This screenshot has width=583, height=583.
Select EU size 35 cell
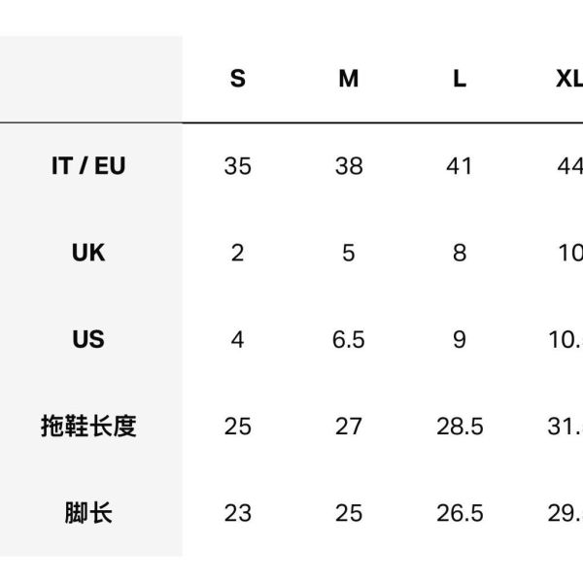click(x=238, y=166)
